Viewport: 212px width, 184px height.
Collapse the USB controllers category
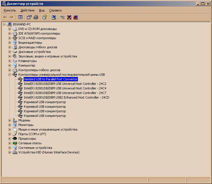point(9,75)
